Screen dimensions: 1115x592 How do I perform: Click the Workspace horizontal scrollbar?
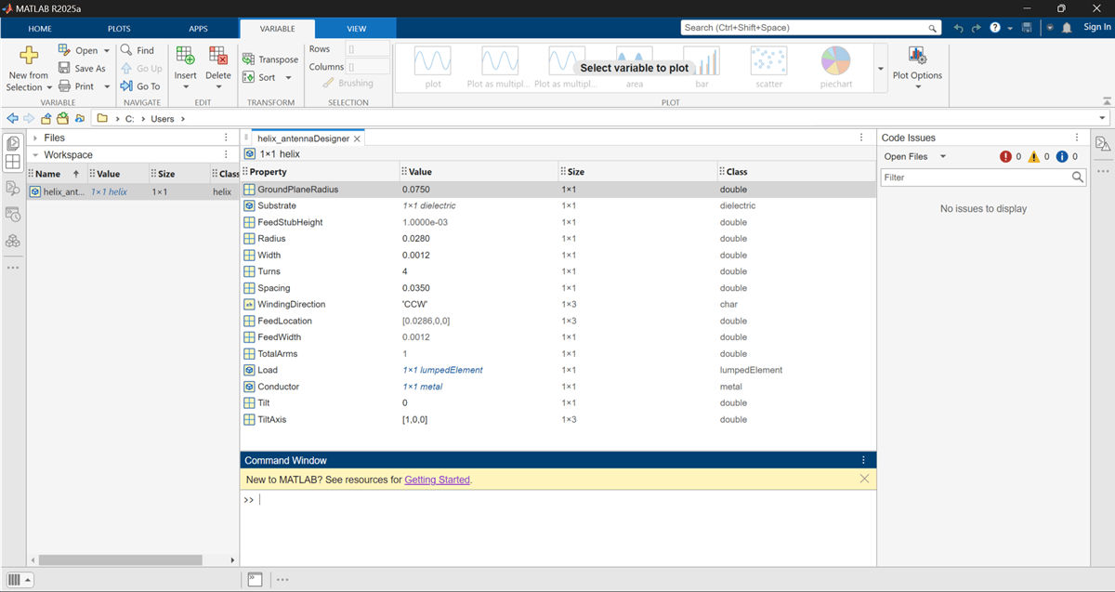[120, 559]
